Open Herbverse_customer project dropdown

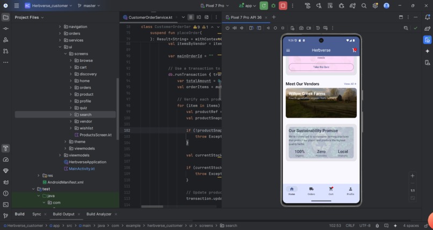48,5
